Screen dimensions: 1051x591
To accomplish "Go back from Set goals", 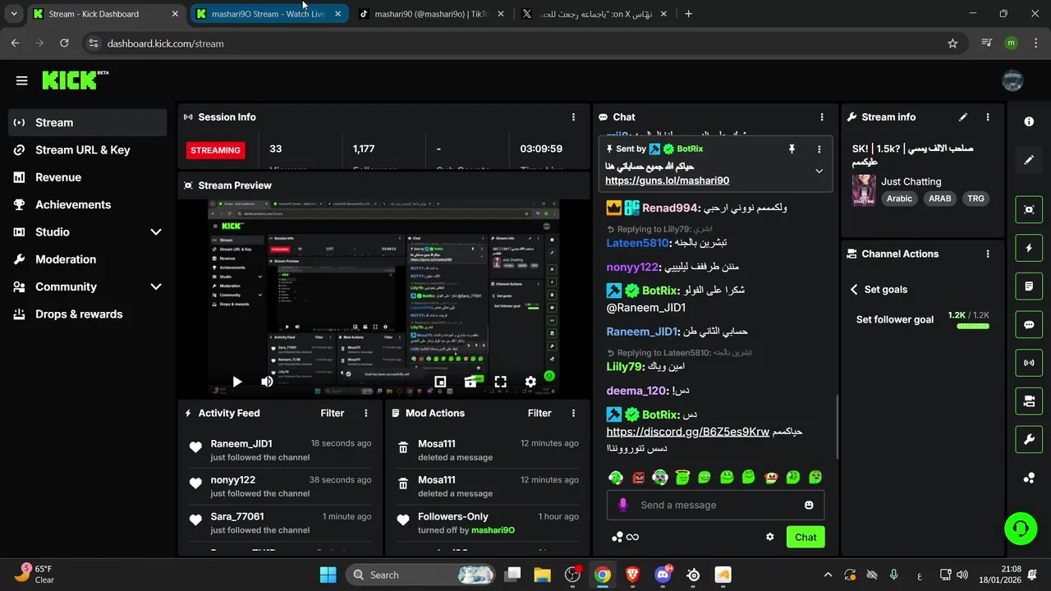I will click(854, 290).
